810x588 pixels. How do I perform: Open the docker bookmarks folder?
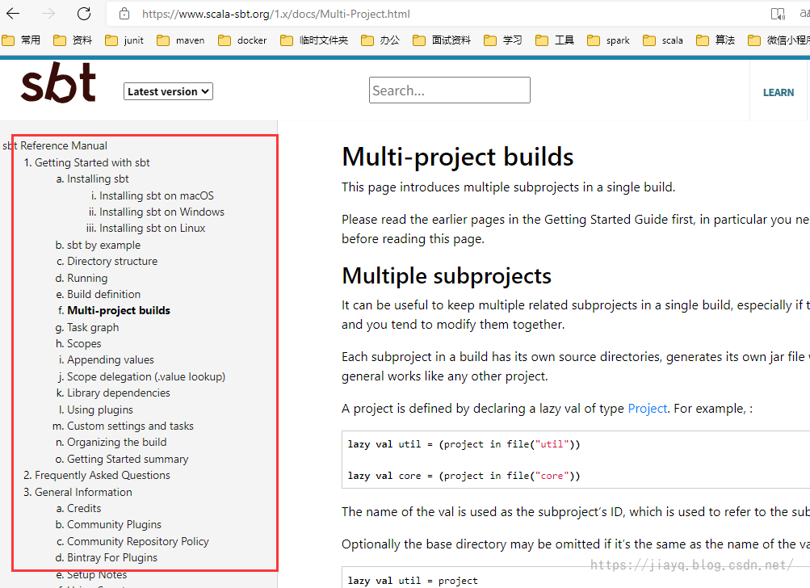tap(242, 40)
